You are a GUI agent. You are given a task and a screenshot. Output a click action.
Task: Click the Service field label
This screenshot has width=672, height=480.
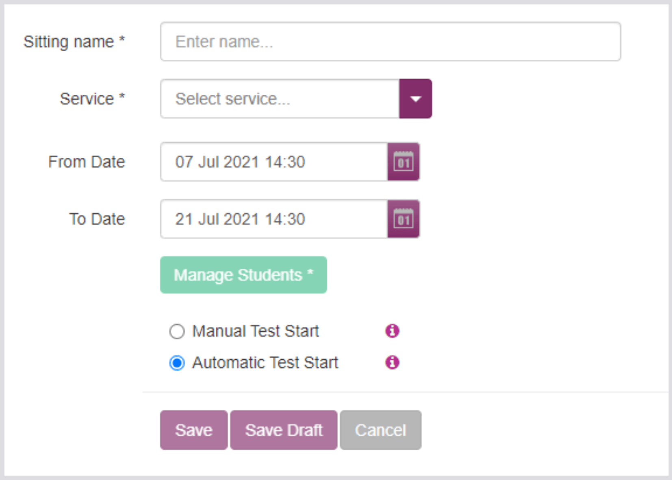click(x=92, y=99)
